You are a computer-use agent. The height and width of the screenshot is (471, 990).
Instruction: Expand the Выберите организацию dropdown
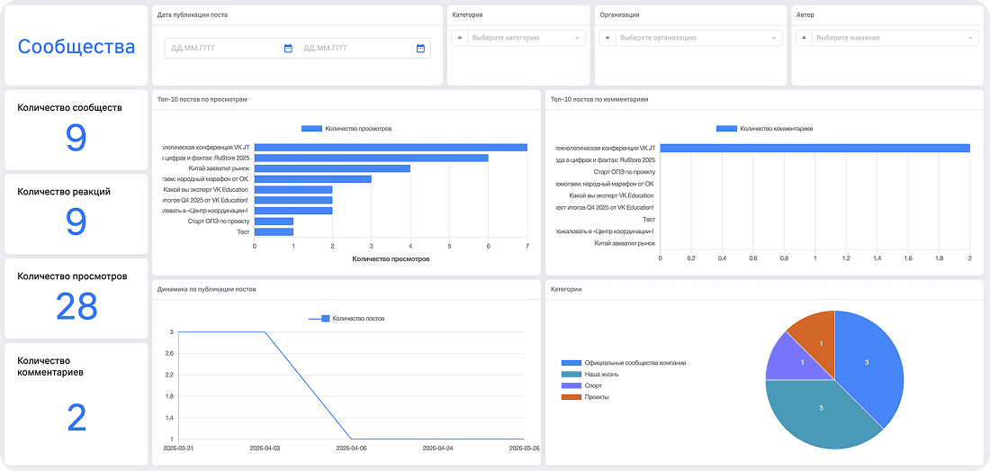[x=697, y=38]
